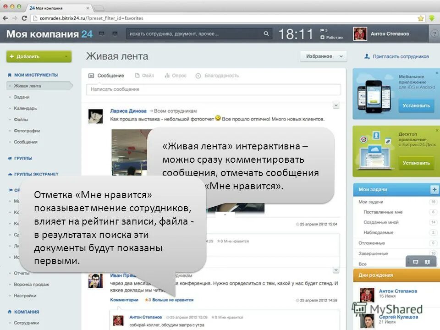440x330 pixels.
Task: Close mobile app banner
Action: pyautogui.click(x=437, y=73)
